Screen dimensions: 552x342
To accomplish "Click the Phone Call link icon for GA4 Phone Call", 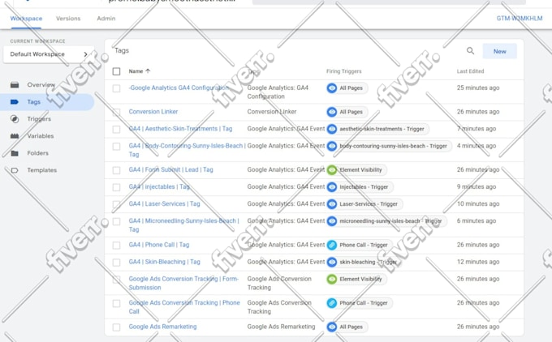I will pyautogui.click(x=332, y=245).
